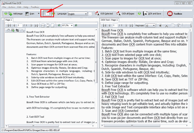
Task: Click '8. Save OCR text as TXT or ZIP file;' in OCR text pane
Action: [x=125, y=79]
